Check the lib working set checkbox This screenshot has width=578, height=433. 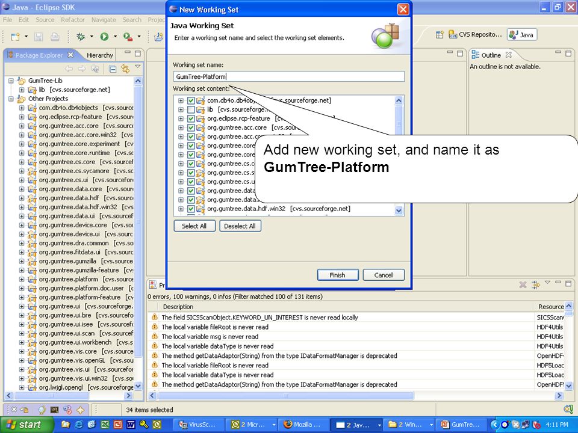pos(191,109)
